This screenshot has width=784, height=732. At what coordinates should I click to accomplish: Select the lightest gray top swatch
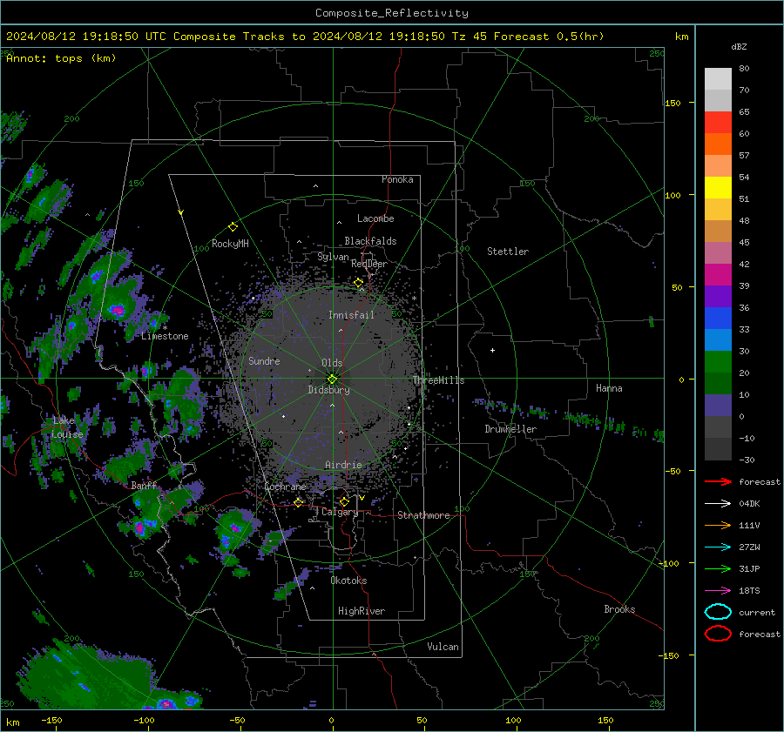coord(718,79)
